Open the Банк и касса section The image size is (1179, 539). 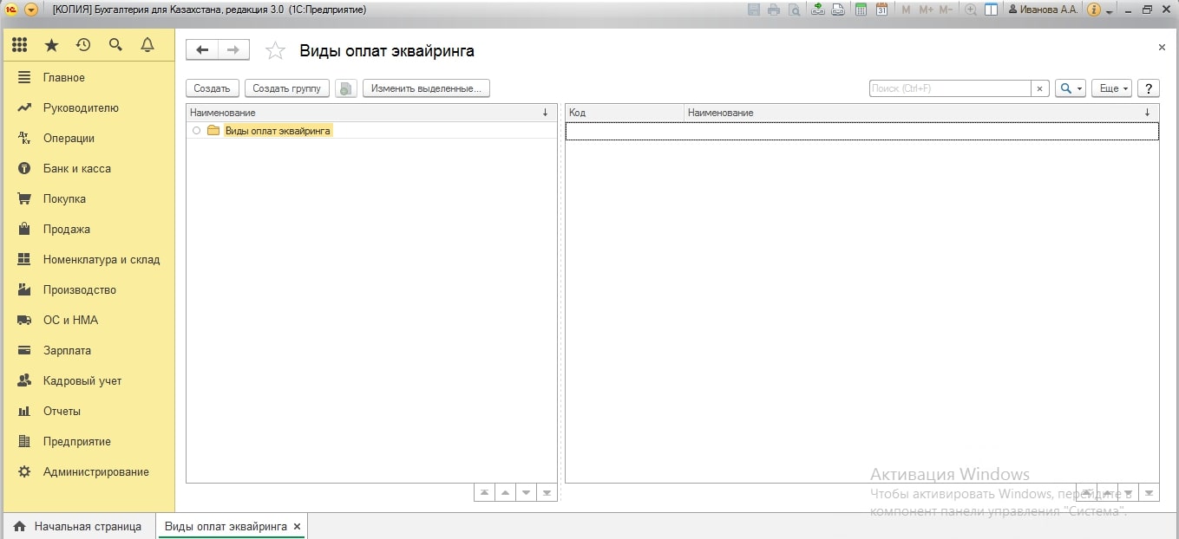click(x=76, y=169)
